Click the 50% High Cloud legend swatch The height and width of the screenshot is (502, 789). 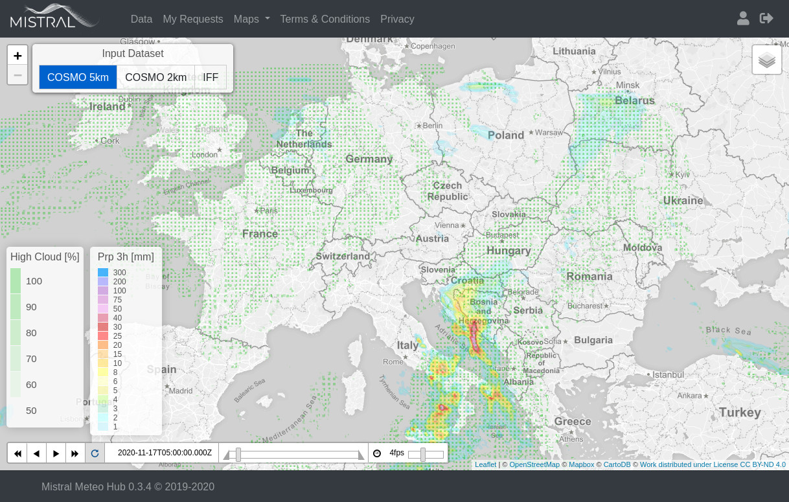(x=16, y=411)
